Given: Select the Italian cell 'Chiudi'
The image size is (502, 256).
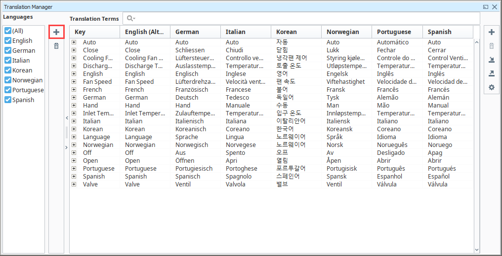Looking at the screenshot, I should 234,50.
